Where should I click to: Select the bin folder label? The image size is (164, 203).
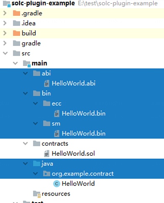click(46, 93)
